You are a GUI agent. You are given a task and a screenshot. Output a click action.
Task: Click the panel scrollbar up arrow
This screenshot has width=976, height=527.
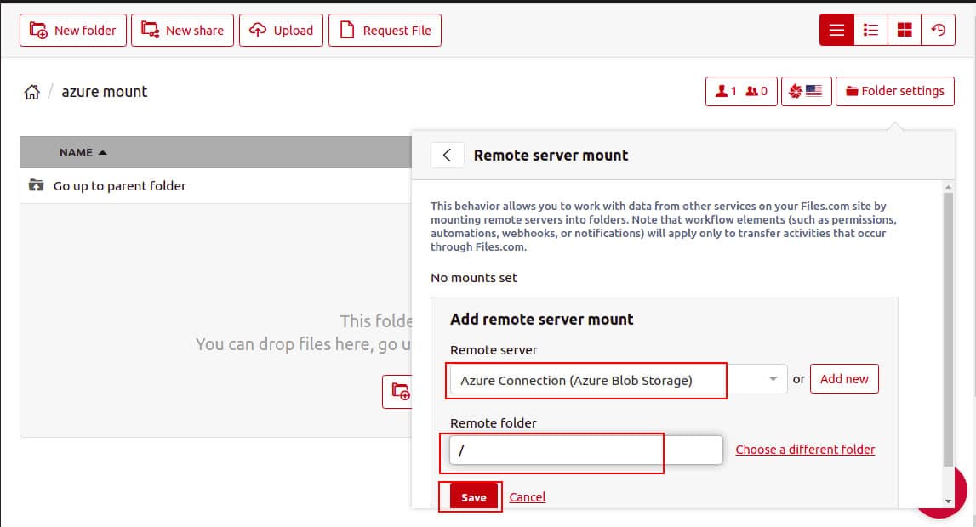pyautogui.click(x=948, y=186)
